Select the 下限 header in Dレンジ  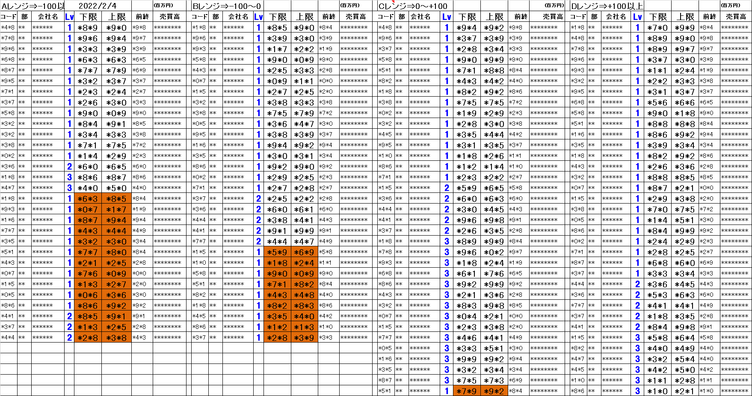tap(657, 17)
